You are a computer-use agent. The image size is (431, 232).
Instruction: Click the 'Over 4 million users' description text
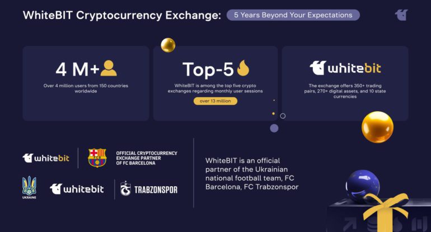click(x=86, y=88)
